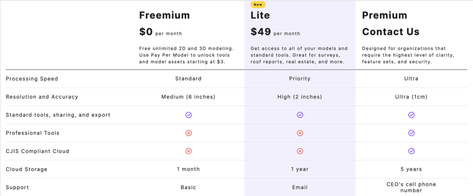Click the Premium plan heading
Image resolution: width=473 pixels, height=196 pixels.
tap(385, 15)
